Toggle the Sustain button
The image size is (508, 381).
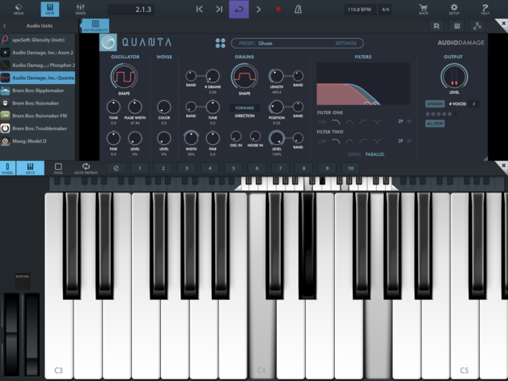(22, 281)
